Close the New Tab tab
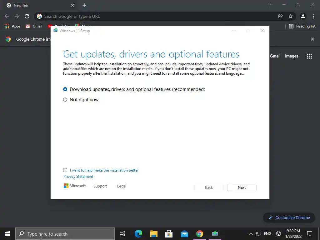Screen dimensions: 320x240 point(72,5)
